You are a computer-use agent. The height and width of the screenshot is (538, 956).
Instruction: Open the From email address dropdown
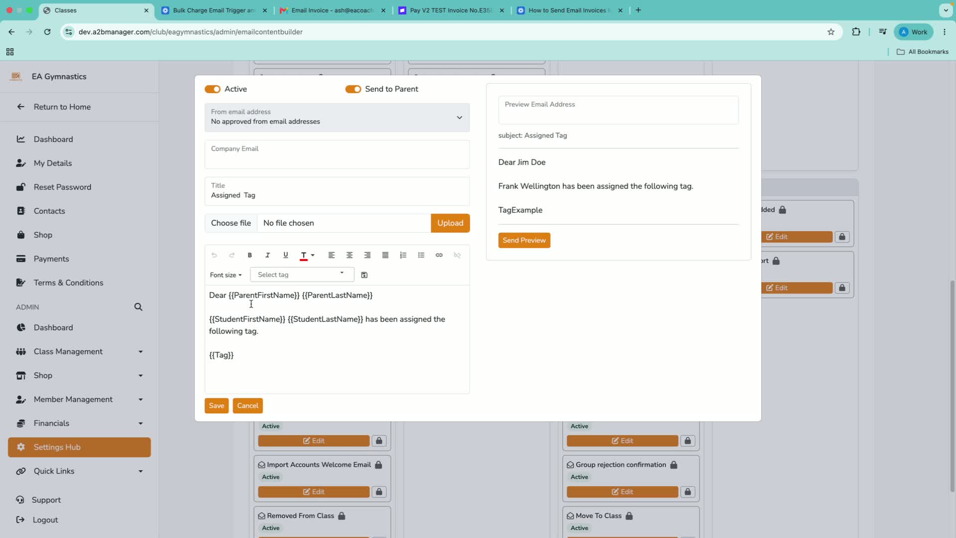337,118
